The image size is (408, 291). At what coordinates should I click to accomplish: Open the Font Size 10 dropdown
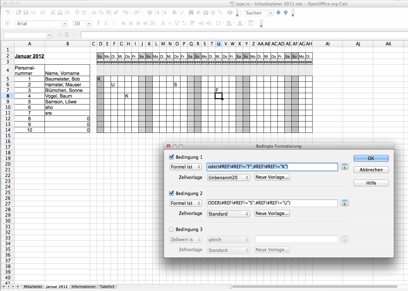pos(89,24)
